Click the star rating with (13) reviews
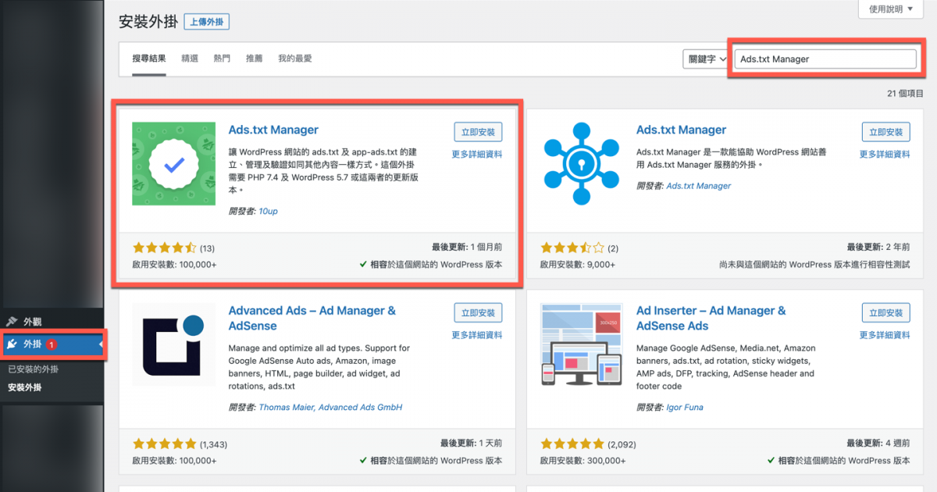This screenshot has width=937, height=492. [173, 248]
